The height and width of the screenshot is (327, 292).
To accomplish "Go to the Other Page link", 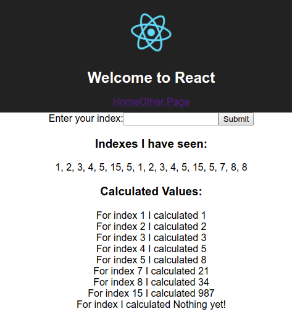I will pos(164,102).
